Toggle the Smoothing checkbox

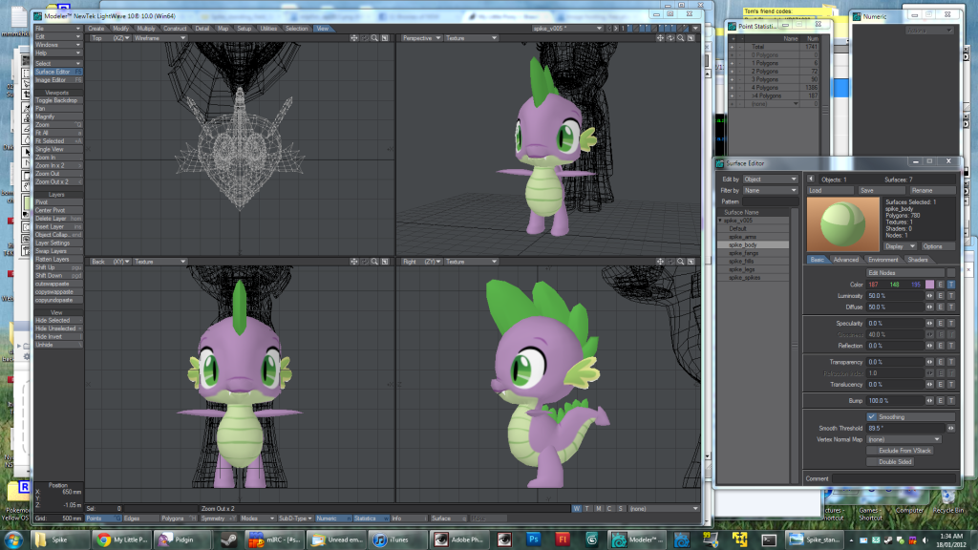click(x=871, y=416)
